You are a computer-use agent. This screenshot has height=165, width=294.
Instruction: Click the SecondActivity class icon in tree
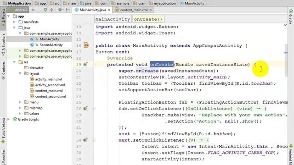[32, 45]
